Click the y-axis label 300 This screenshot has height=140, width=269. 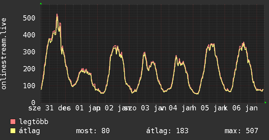[x=29, y=52]
